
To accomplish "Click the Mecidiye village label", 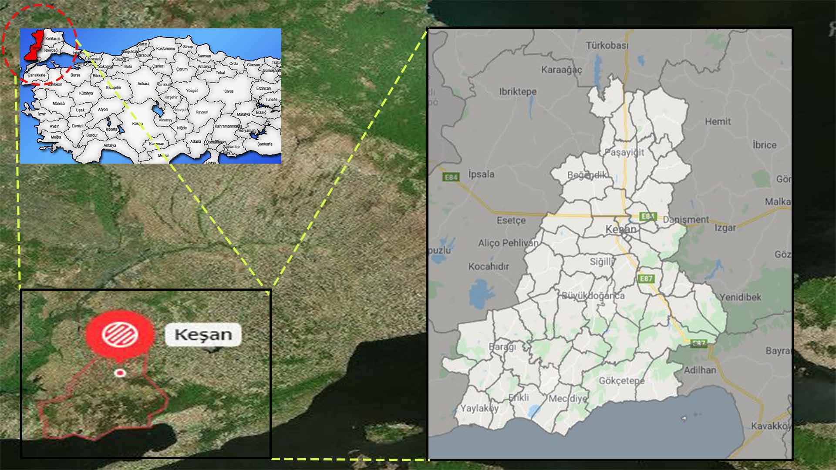I will click(567, 398).
